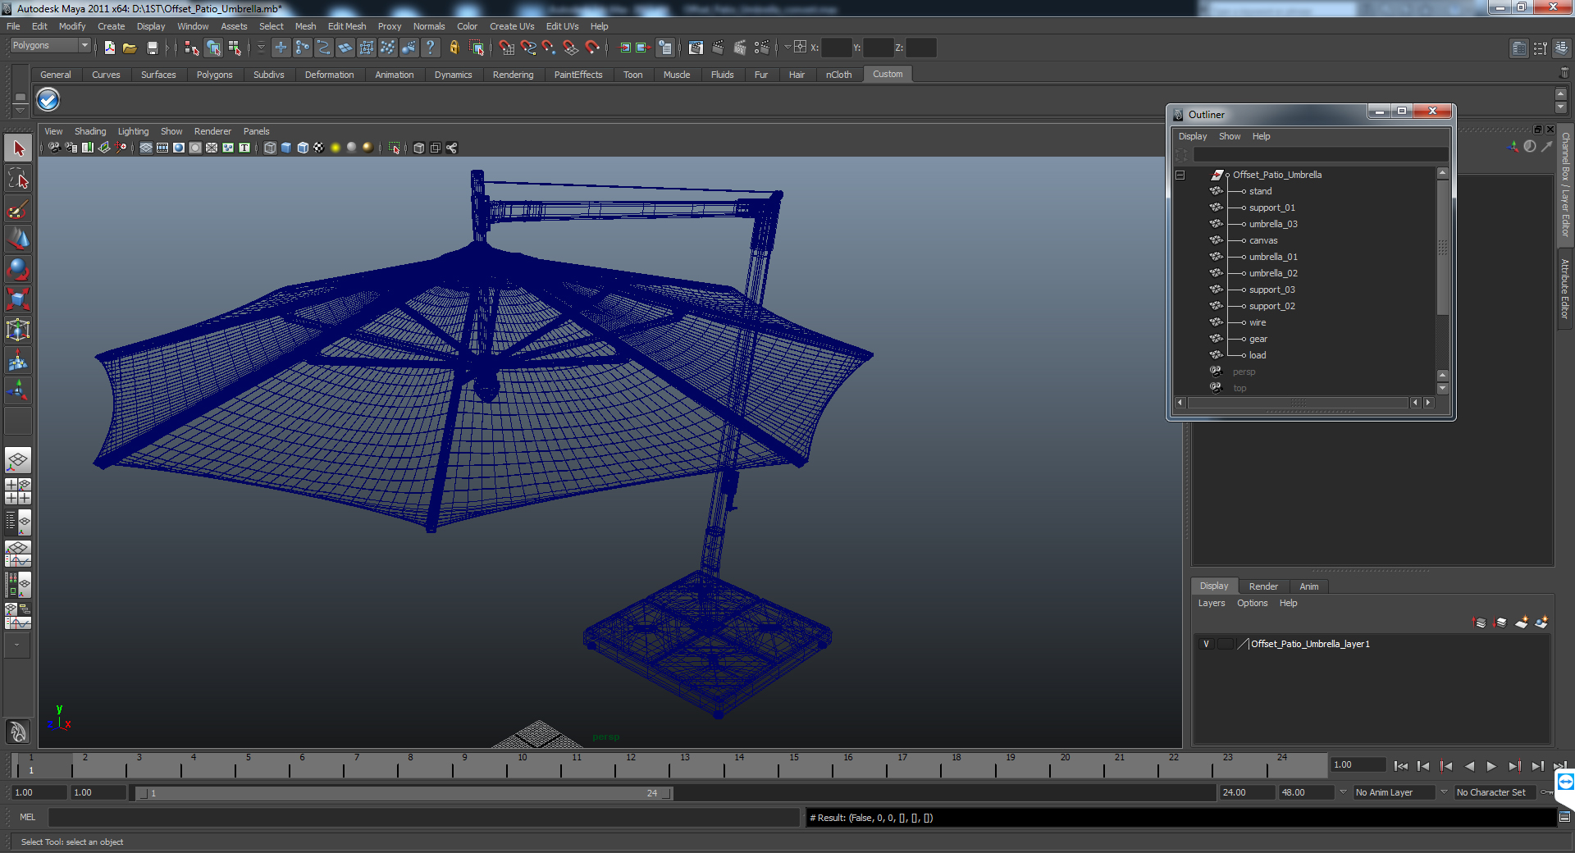Select canvas in the Outliner
Viewport: 1575px width, 853px height.
[1263, 240]
